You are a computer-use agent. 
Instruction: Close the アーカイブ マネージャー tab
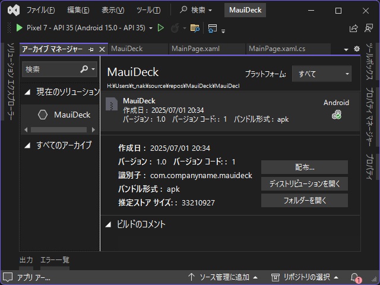[102, 49]
